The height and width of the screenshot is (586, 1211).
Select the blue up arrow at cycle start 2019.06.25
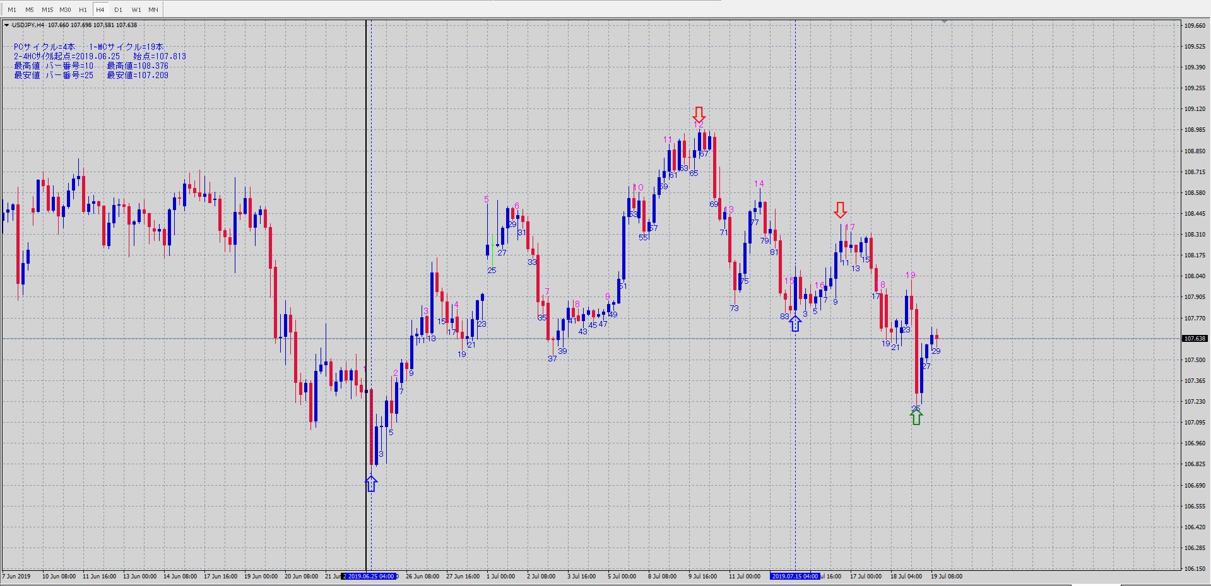[371, 484]
